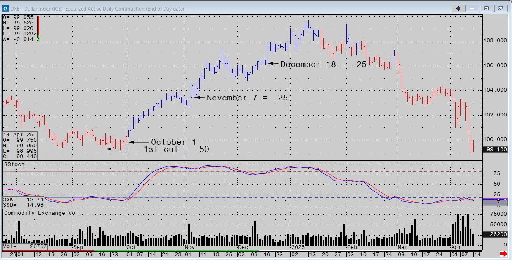Click the dark blue dot link button
Viewport: 512px width, 260px height.
click(458, 8)
